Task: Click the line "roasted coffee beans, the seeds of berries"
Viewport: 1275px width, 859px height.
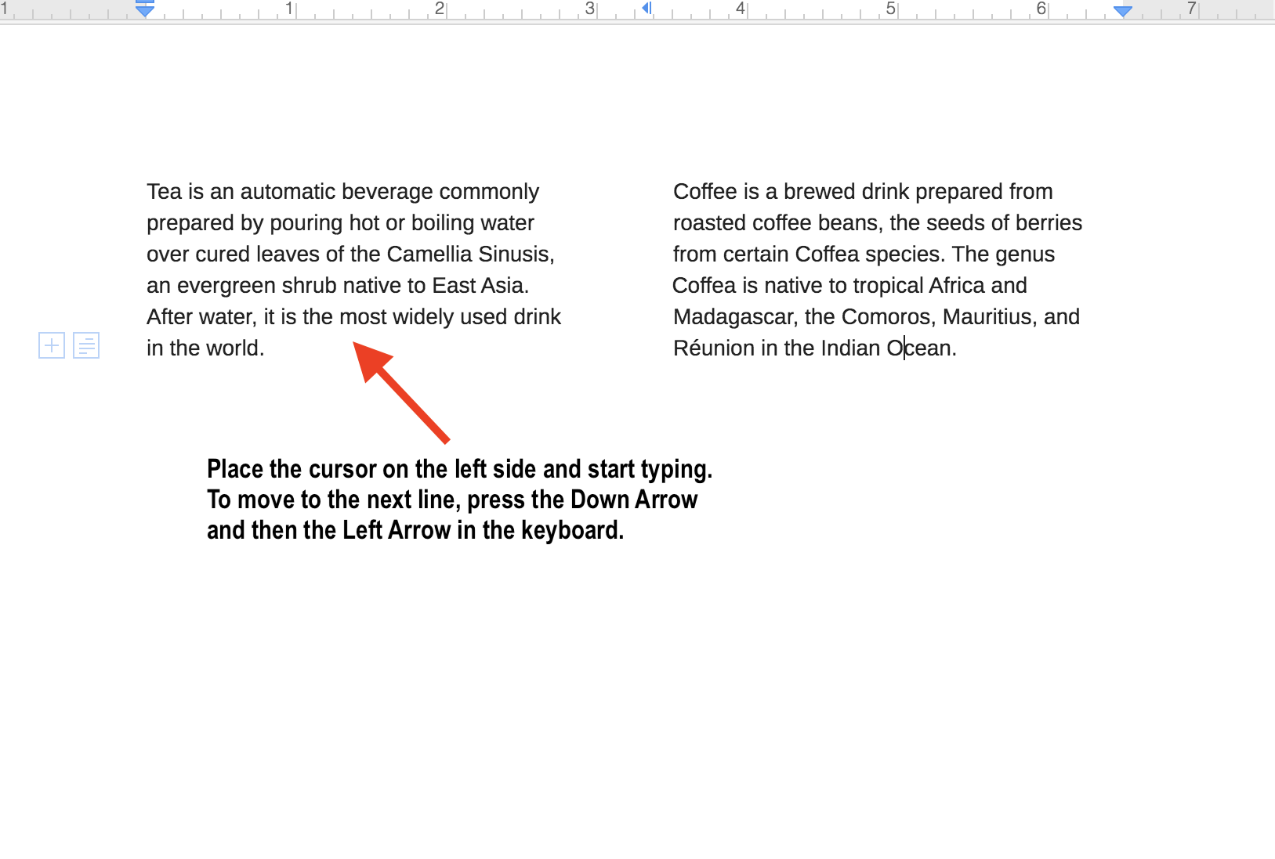Action: (x=878, y=223)
